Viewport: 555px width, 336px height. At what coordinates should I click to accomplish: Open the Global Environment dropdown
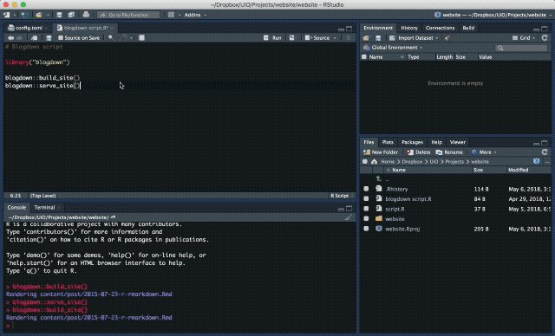coord(393,48)
